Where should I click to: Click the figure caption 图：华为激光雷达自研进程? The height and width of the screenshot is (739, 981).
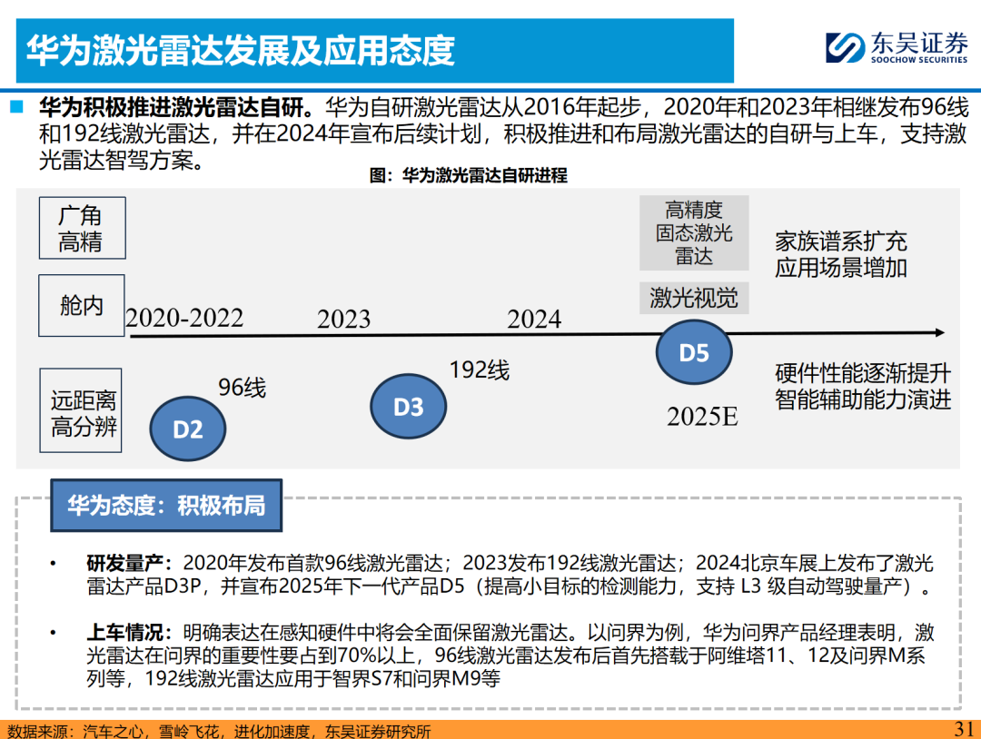tap(469, 175)
